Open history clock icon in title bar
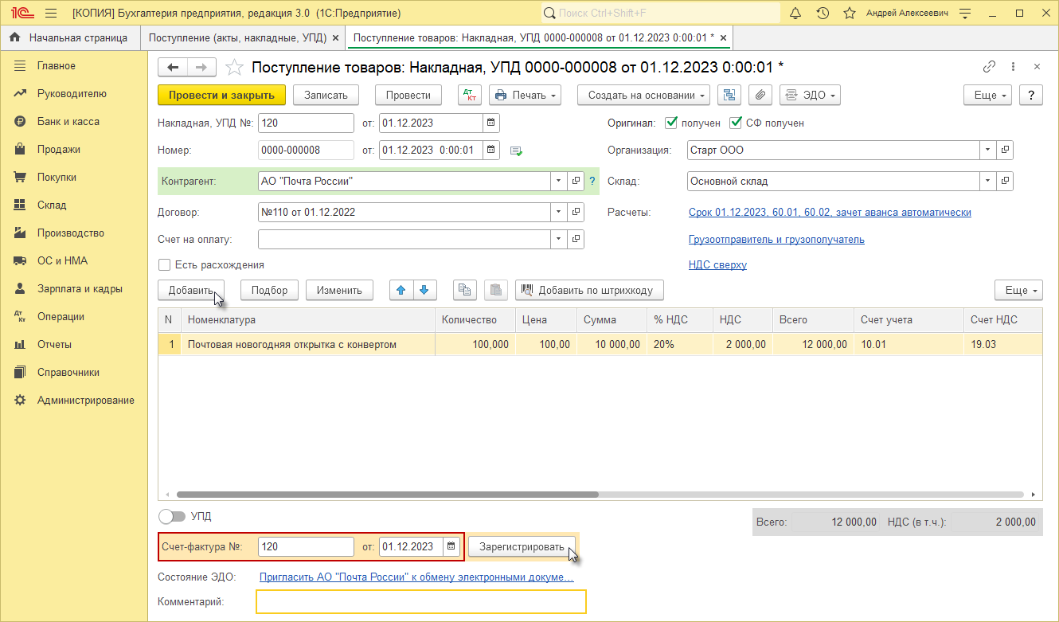The width and height of the screenshot is (1059, 622). (823, 14)
